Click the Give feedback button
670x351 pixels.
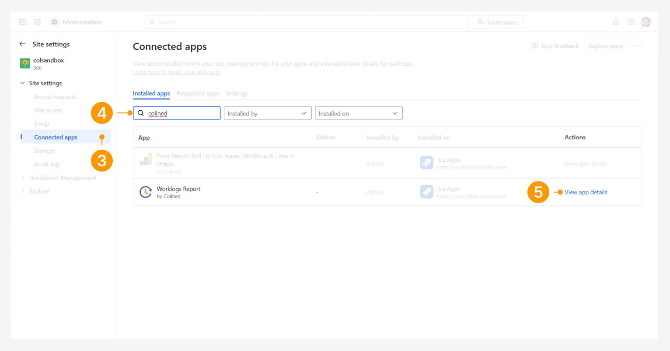pos(555,46)
